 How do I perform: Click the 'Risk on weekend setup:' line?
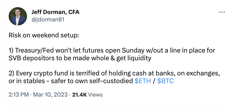[44, 35]
